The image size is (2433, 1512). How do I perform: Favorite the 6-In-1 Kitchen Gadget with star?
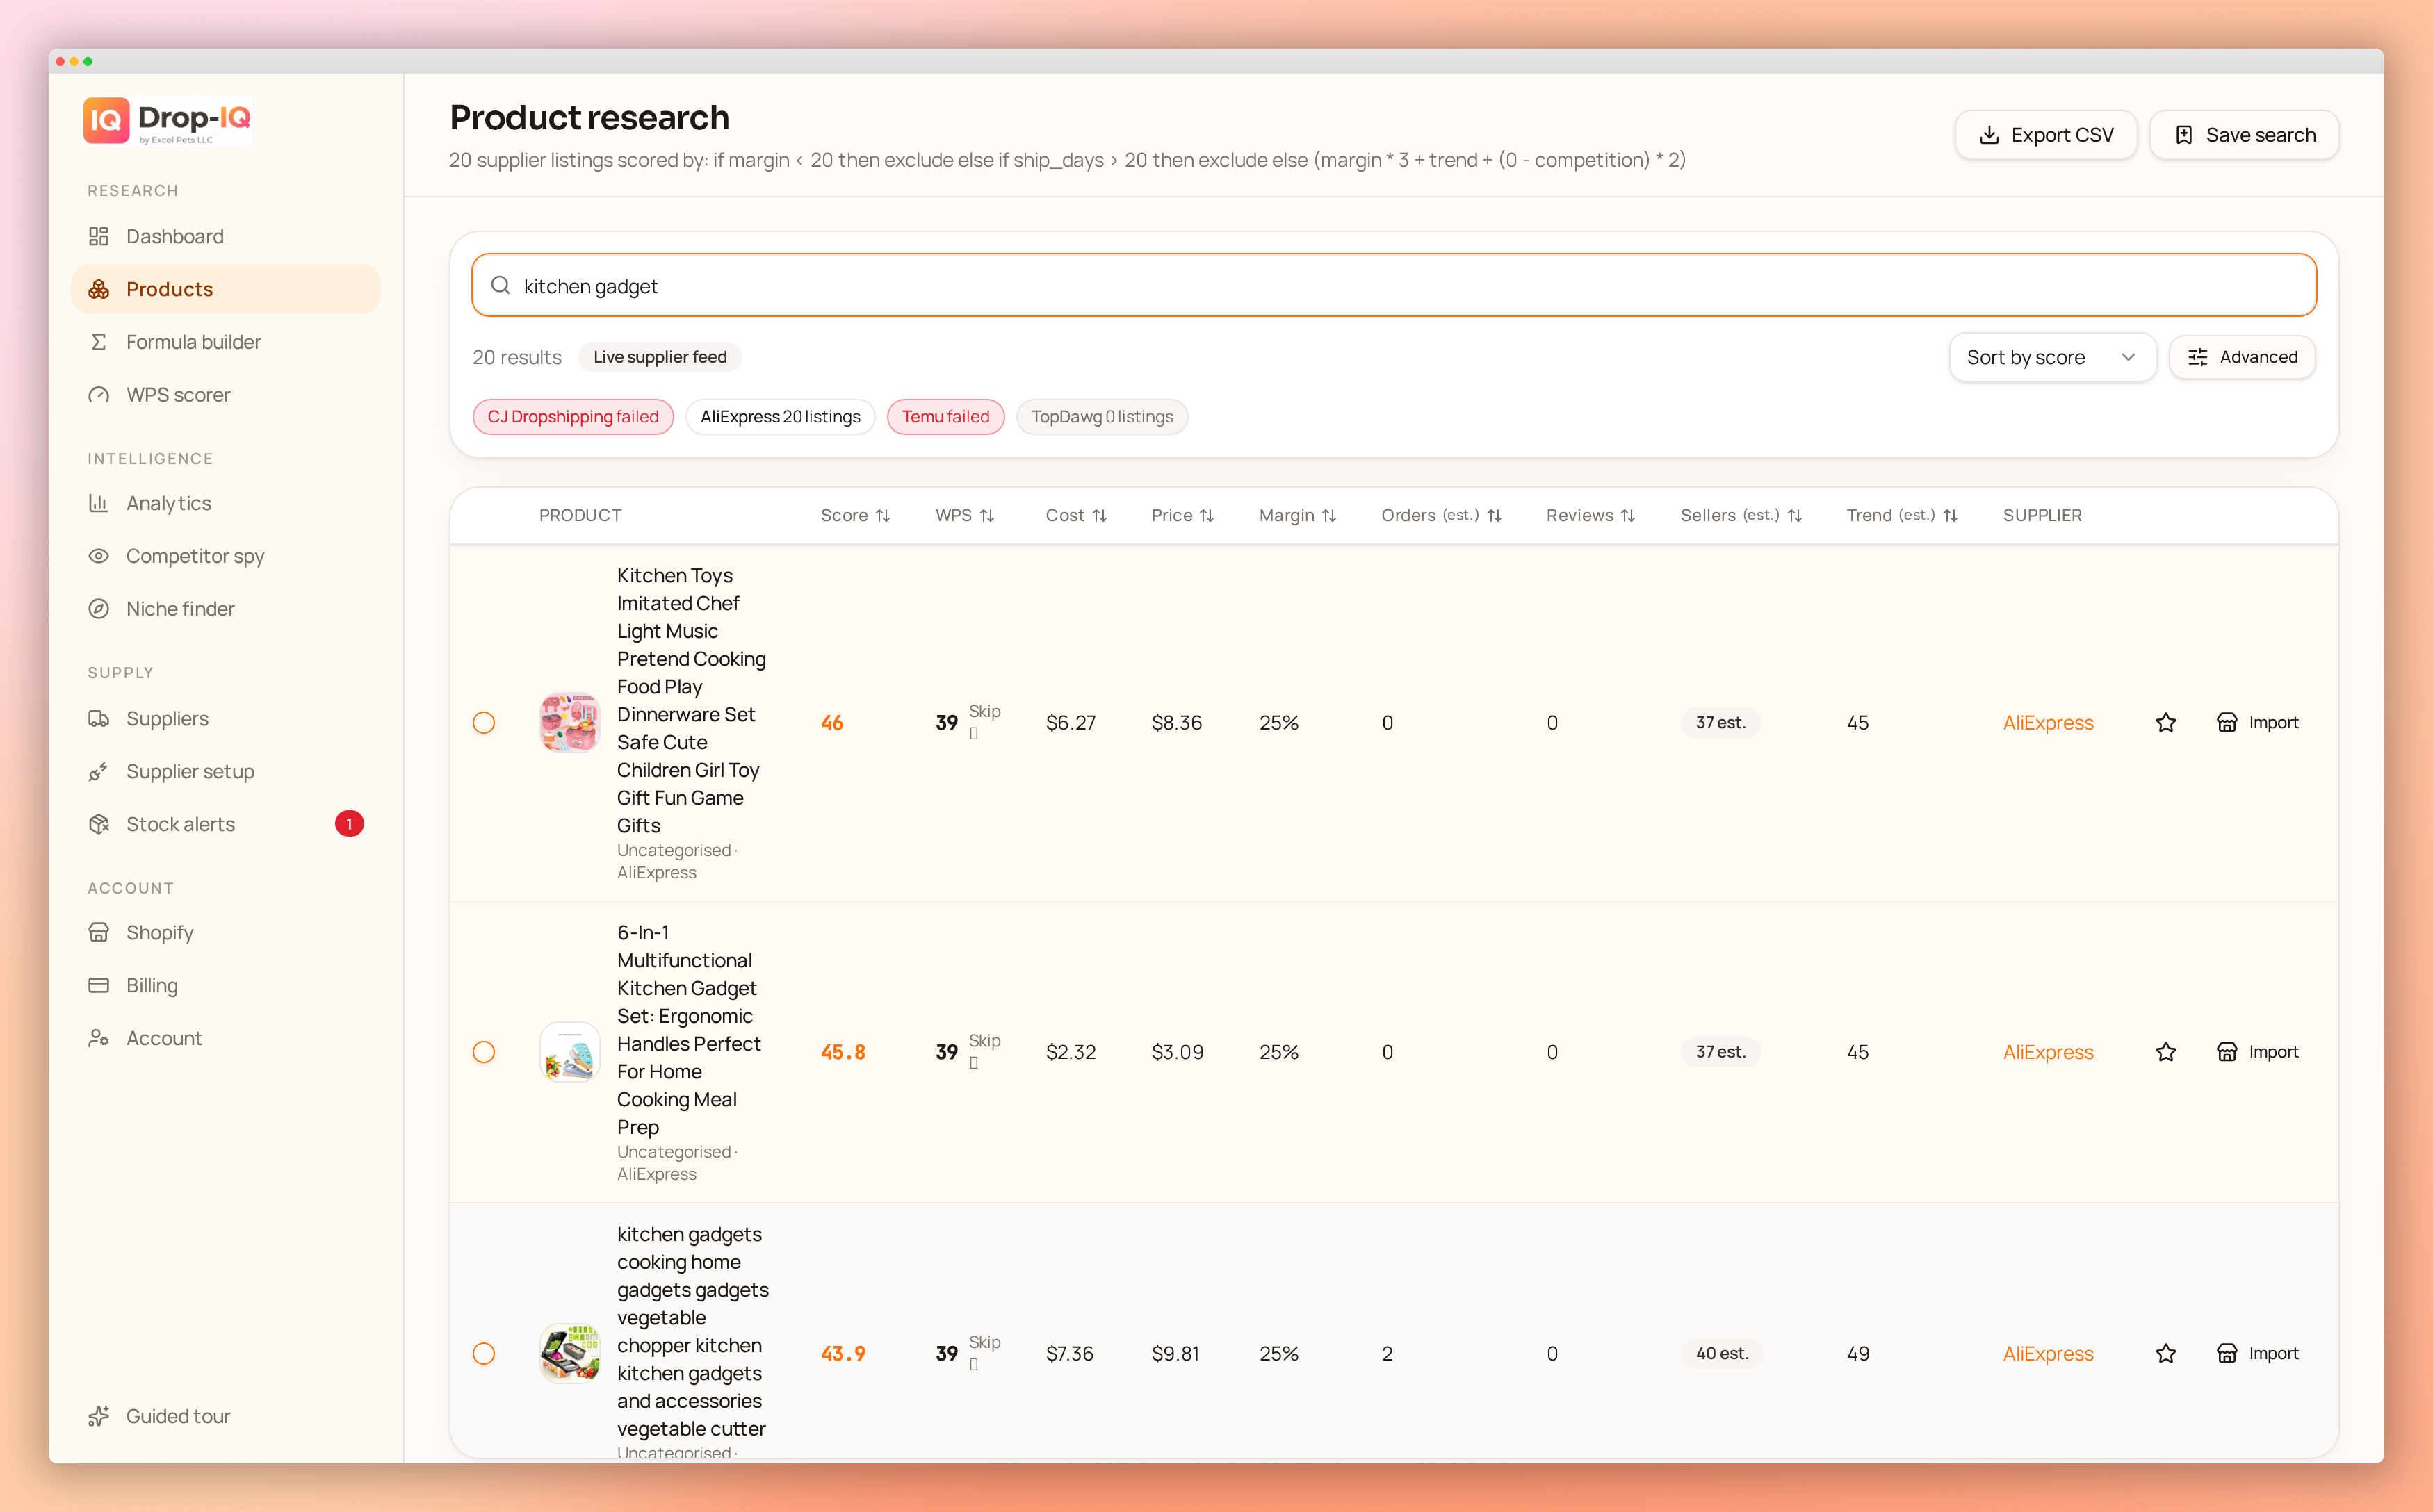(2166, 1052)
